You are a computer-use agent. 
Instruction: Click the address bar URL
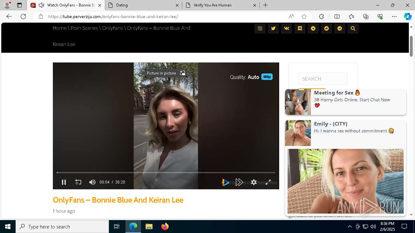tap(113, 17)
